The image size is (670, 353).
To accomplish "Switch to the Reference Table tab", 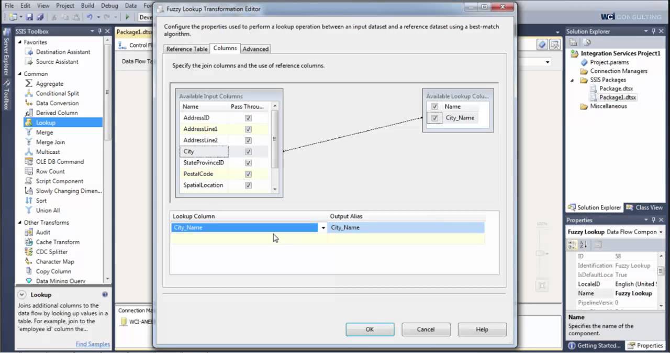I will [186, 49].
